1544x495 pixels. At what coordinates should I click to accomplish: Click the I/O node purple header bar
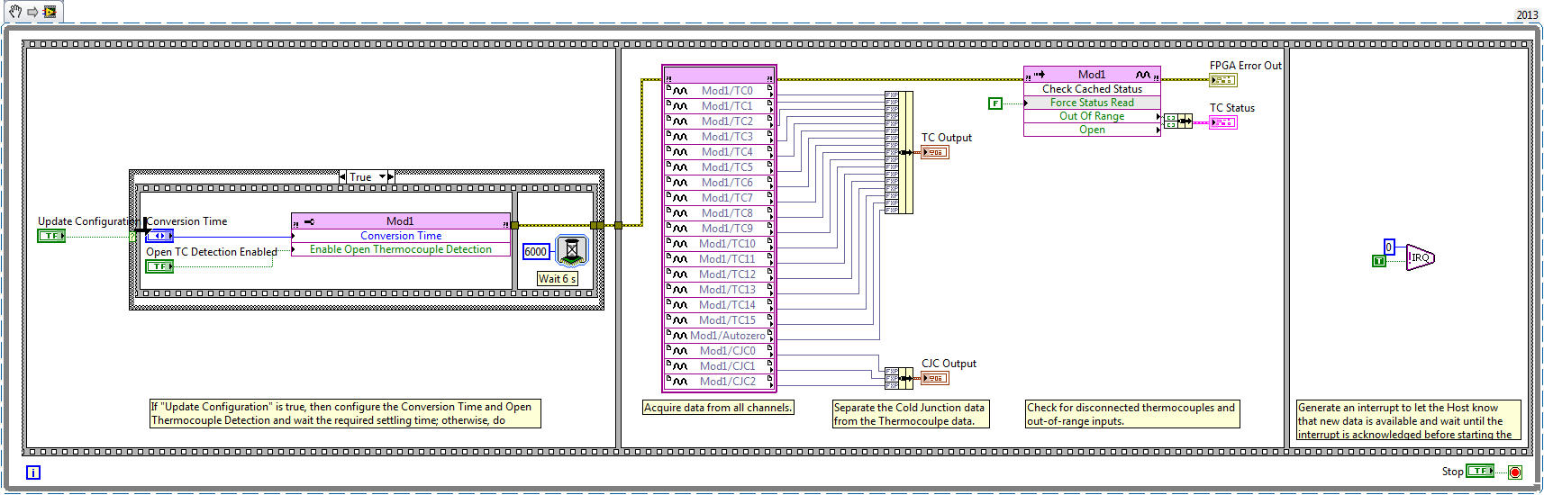[719, 75]
